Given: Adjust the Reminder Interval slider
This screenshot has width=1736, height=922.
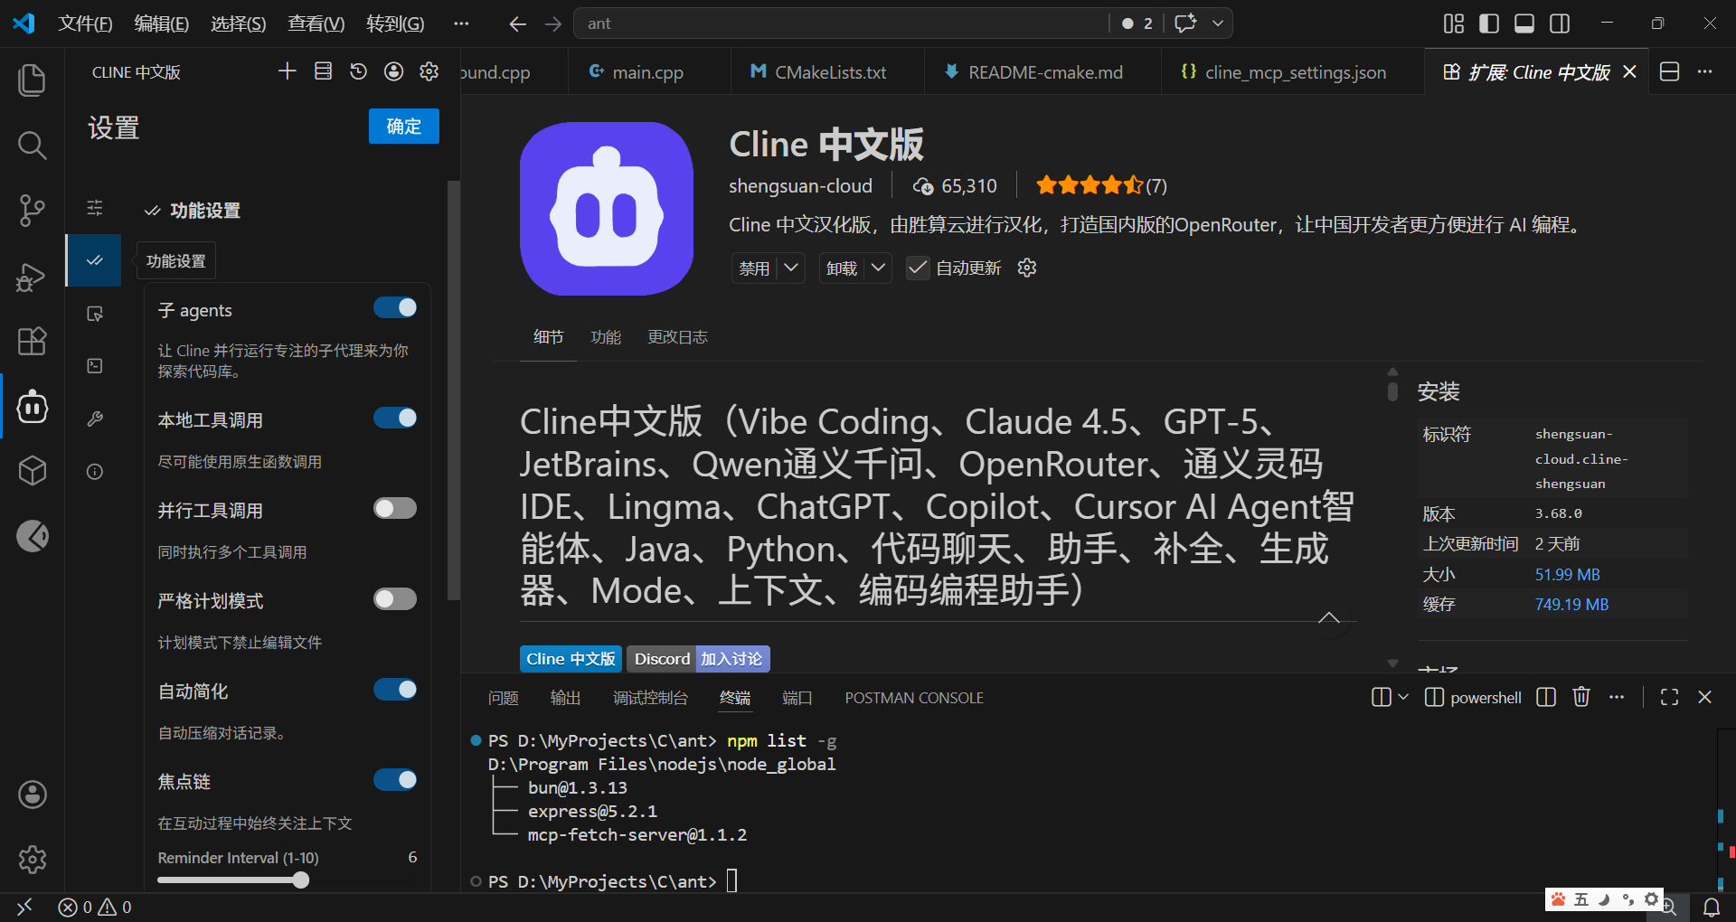Looking at the screenshot, I should tap(301, 880).
